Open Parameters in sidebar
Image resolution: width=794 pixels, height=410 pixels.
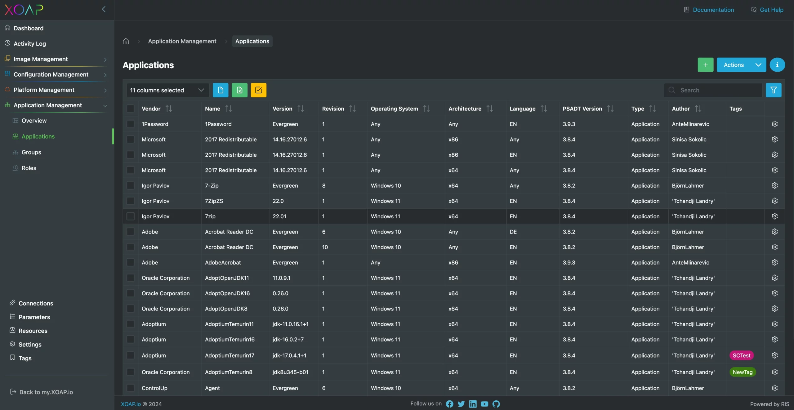pyautogui.click(x=34, y=317)
